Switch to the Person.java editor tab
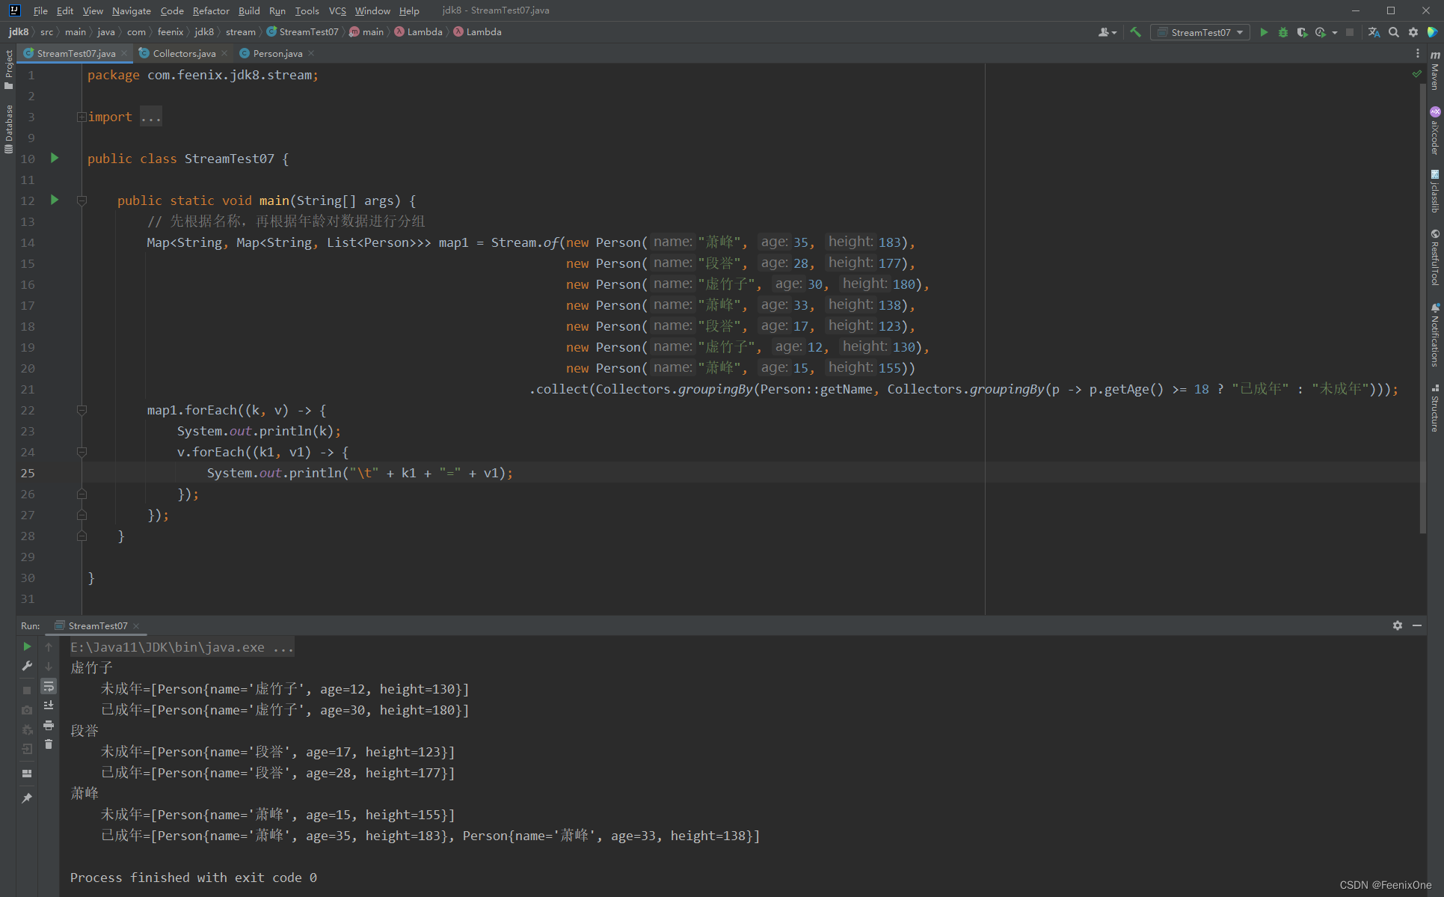The width and height of the screenshot is (1444, 897). [277, 53]
